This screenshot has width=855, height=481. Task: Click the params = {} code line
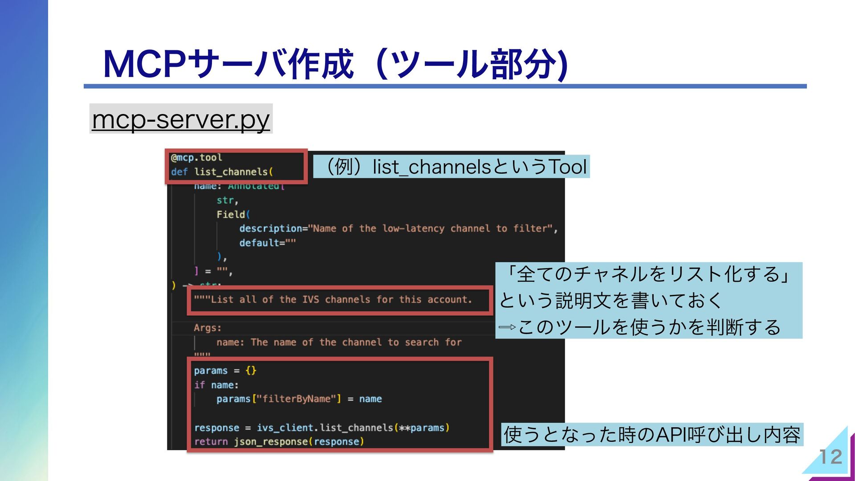225,371
